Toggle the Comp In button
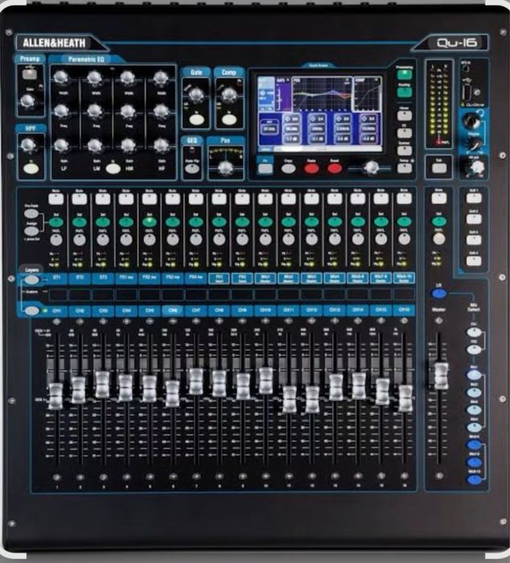 coord(229,120)
